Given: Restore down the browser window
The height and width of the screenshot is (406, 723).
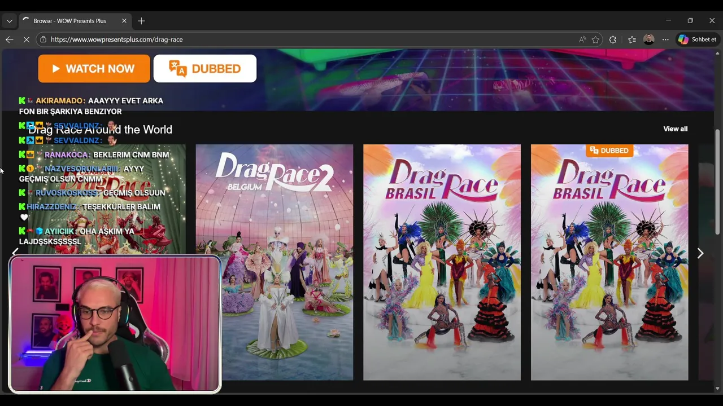Looking at the screenshot, I should click(x=690, y=21).
